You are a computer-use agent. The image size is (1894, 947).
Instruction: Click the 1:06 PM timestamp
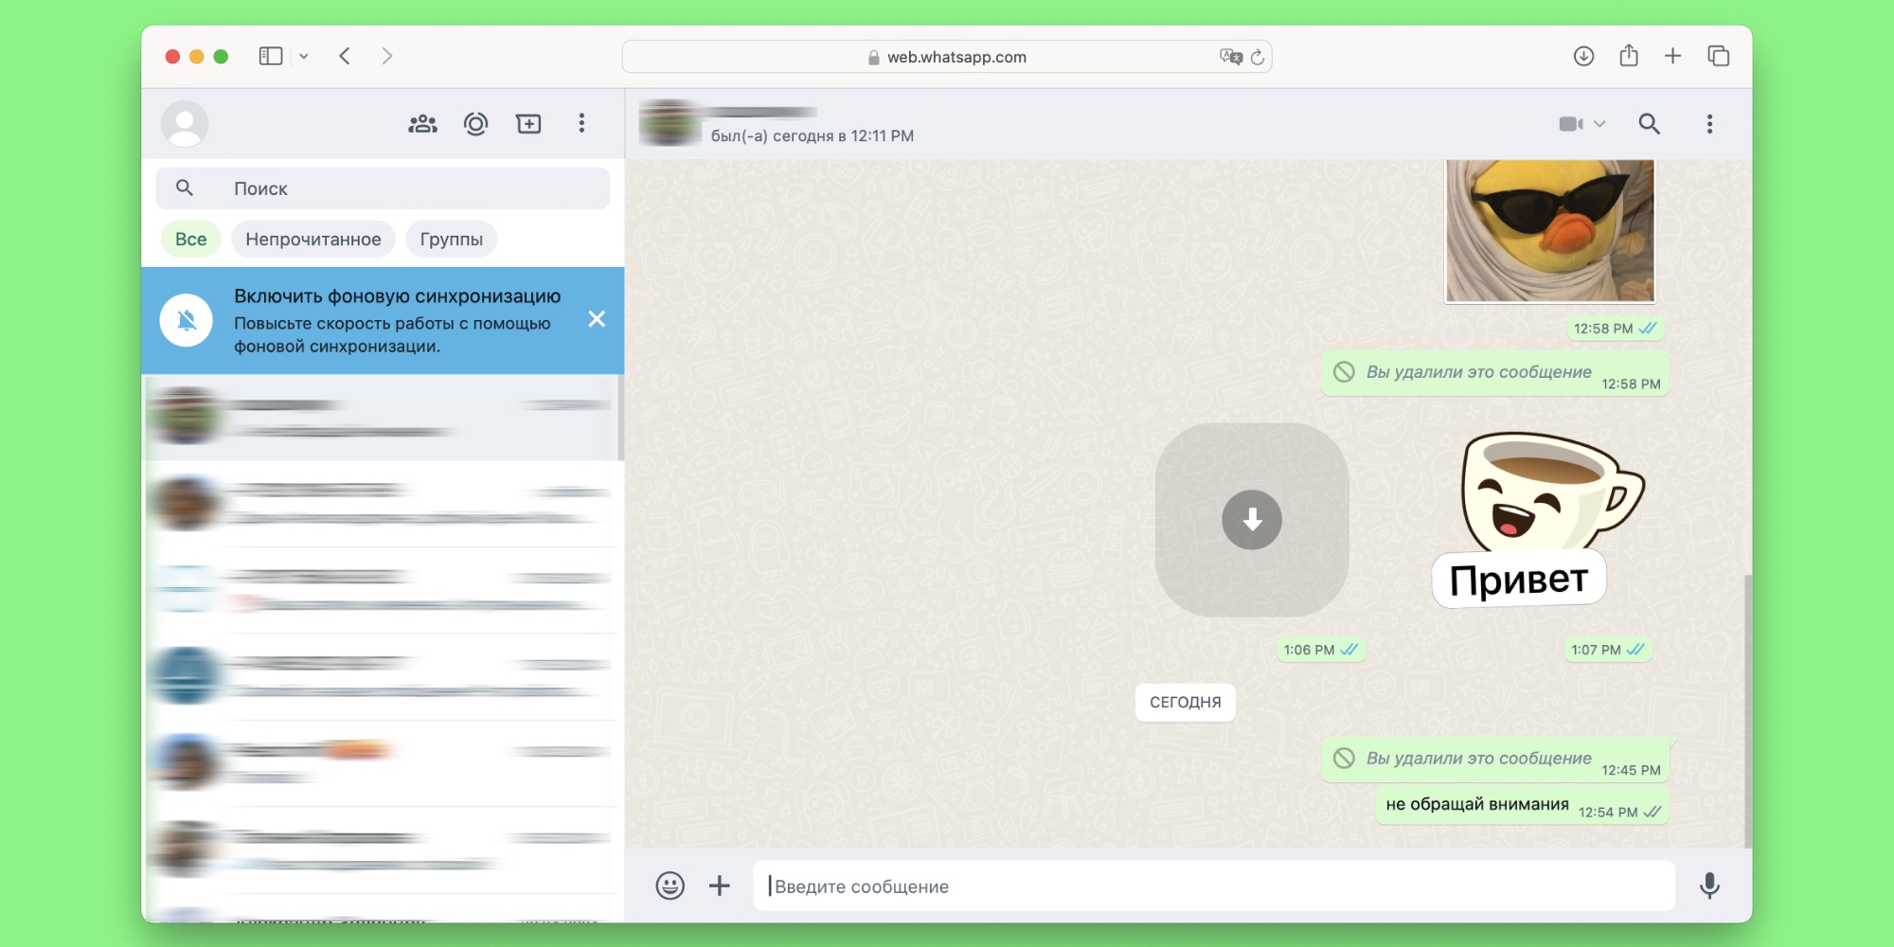[x=1320, y=650]
